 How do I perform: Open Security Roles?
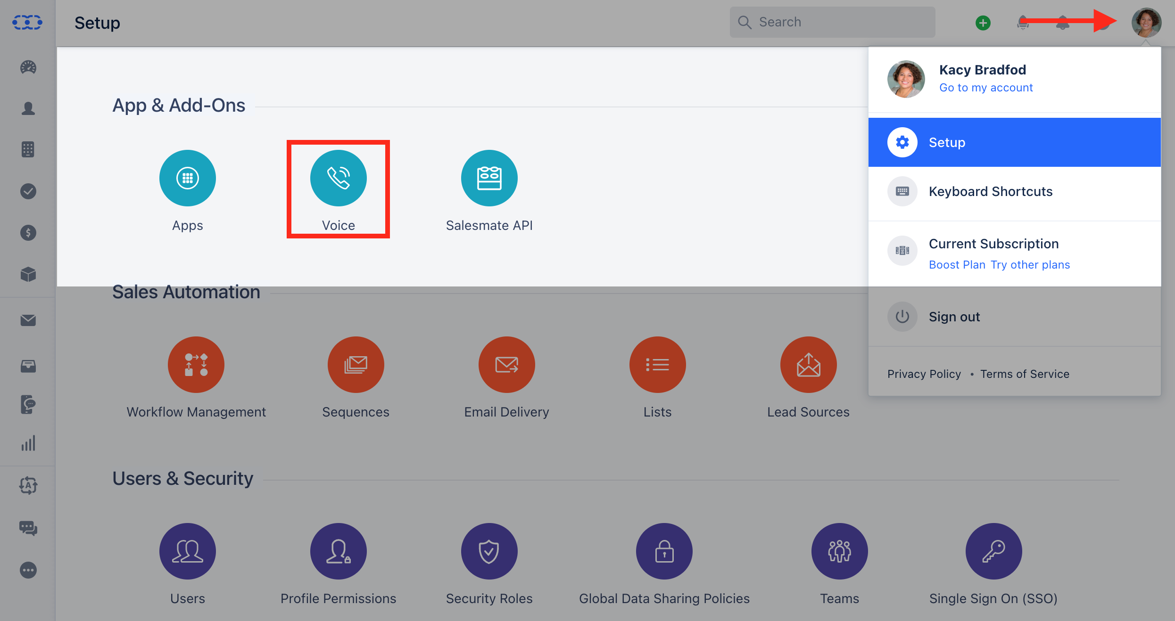(x=489, y=551)
